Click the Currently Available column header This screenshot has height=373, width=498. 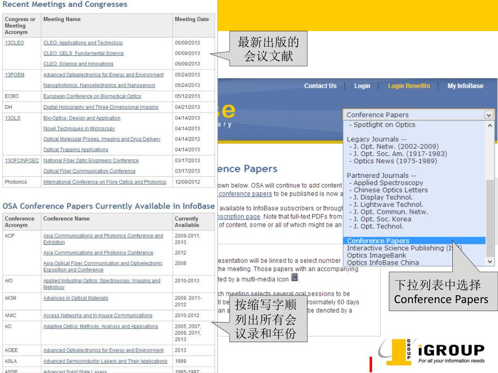click(187, 221)
